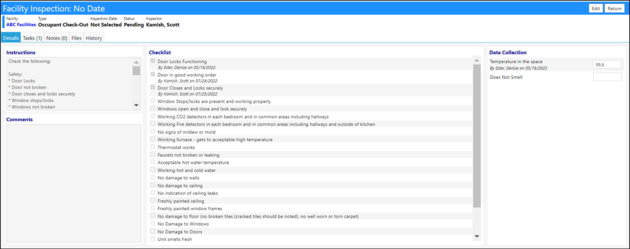Screen dimensions: 630x249
Task: Click inspector name Kamish, Scott
Action: pos(163,25)
